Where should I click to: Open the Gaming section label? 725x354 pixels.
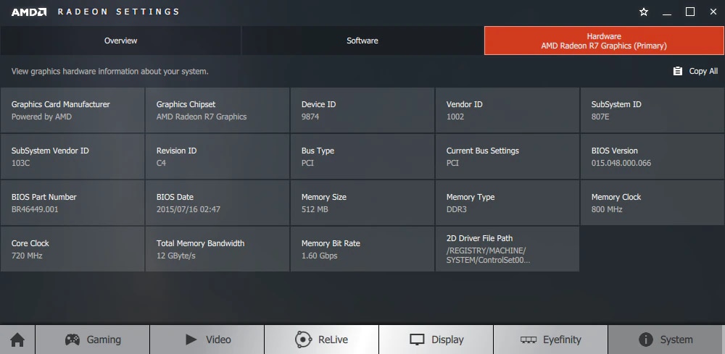(104, 340)
